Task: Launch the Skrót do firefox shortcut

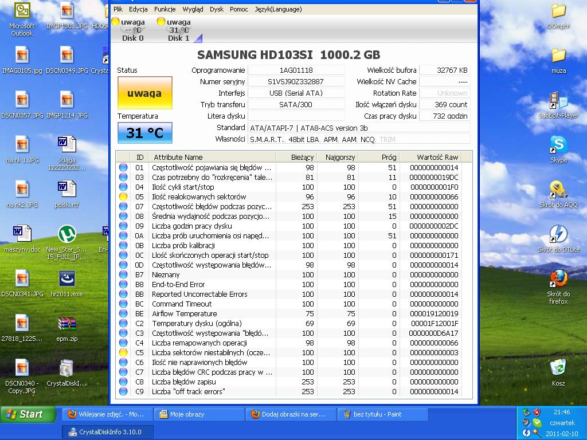Action: (558, 287)
